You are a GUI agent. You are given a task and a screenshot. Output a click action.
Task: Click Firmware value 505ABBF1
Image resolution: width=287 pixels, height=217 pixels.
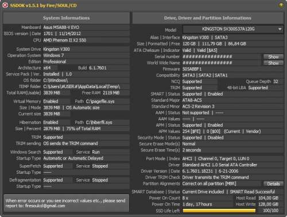[x=192, y=69]
